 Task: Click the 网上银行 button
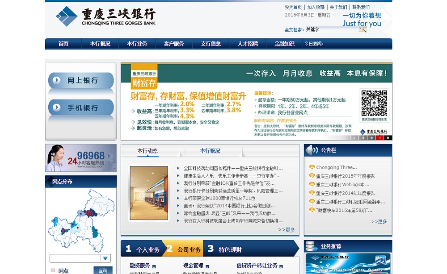[81, 80]
